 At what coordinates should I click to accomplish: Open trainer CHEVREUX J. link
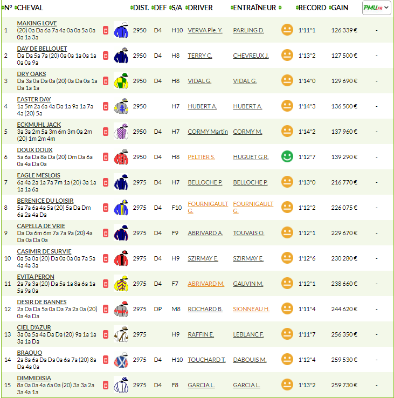(251, 56)
